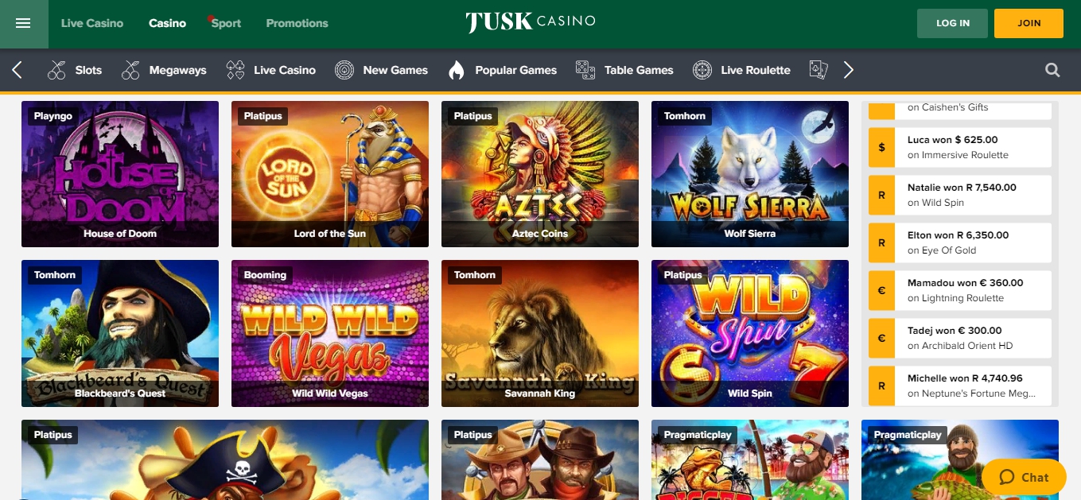
Task: Click the Popular Games flame icon
Action: (457, 70)
